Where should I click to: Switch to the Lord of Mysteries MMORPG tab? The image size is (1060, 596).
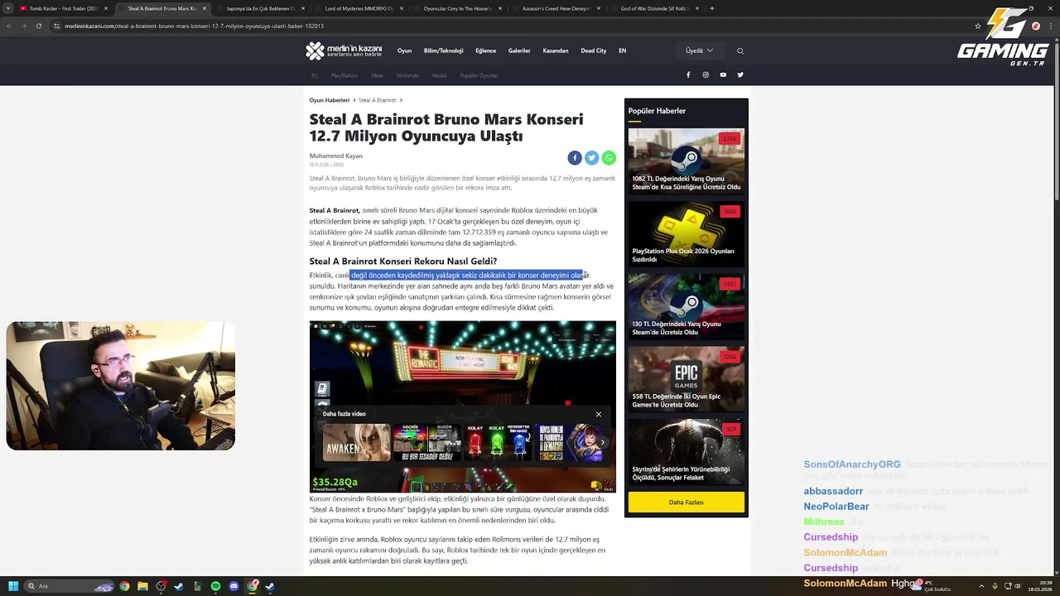coord(359,8)
